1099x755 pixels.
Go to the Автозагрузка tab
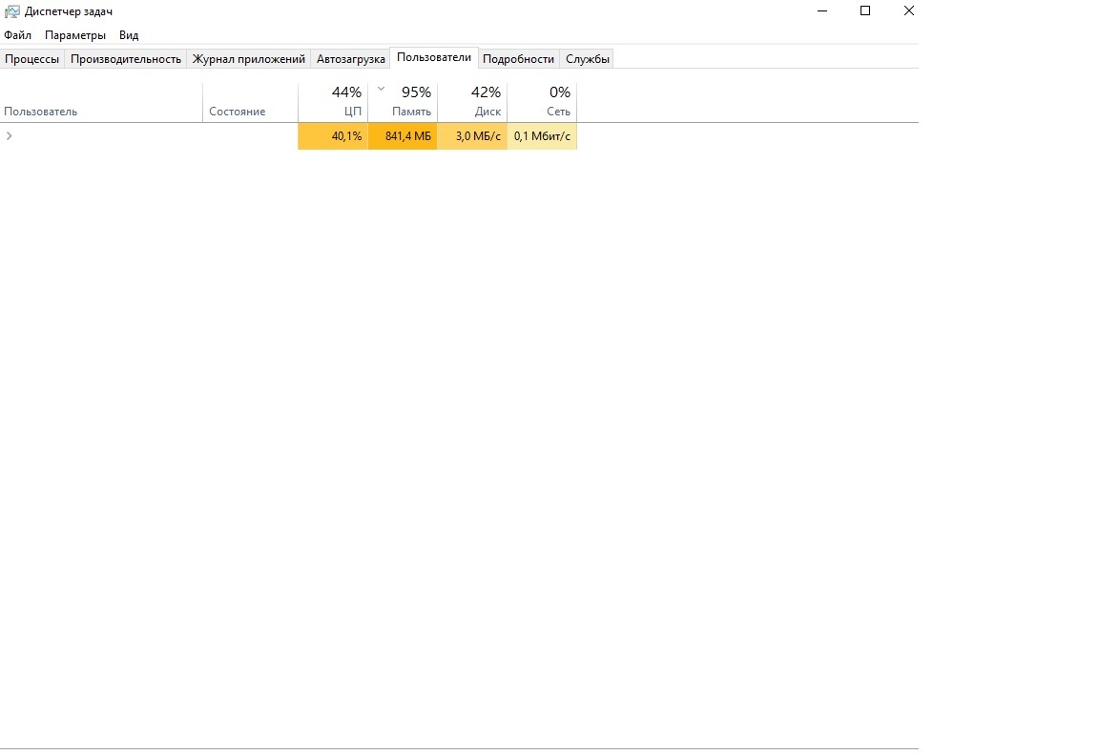(351, 59)
